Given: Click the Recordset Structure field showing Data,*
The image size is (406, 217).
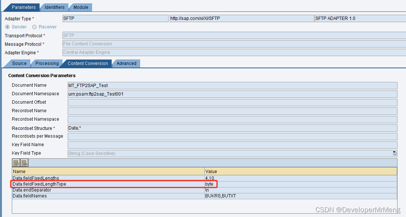Looking at the screenshot, I should pos(148,128).
